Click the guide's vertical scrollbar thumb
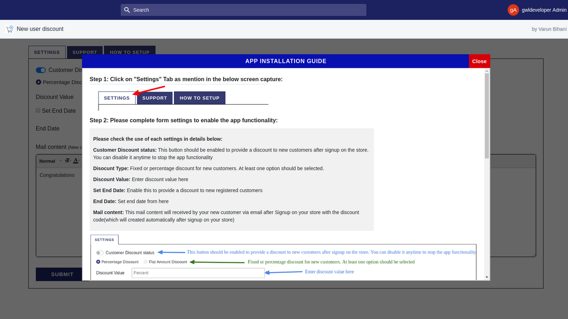Screen dimensions: 568x319 click(487, 116)
